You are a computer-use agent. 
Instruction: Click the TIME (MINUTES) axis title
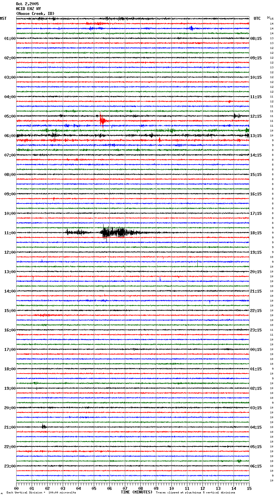(137, 492)
